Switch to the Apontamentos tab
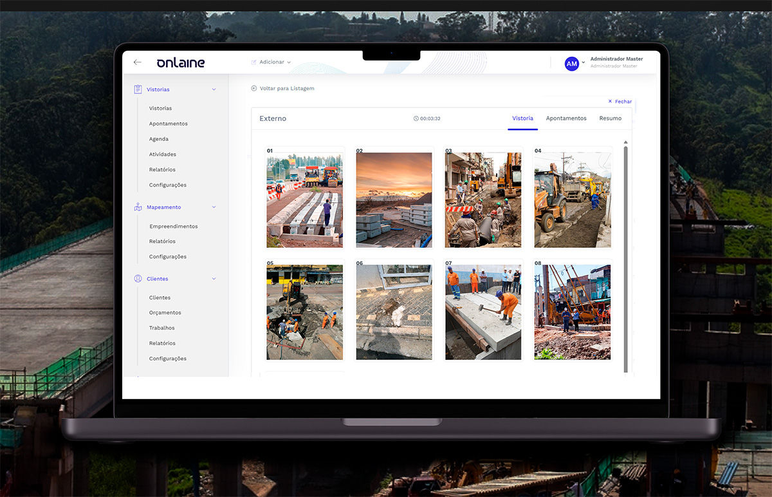 [566, 118]
